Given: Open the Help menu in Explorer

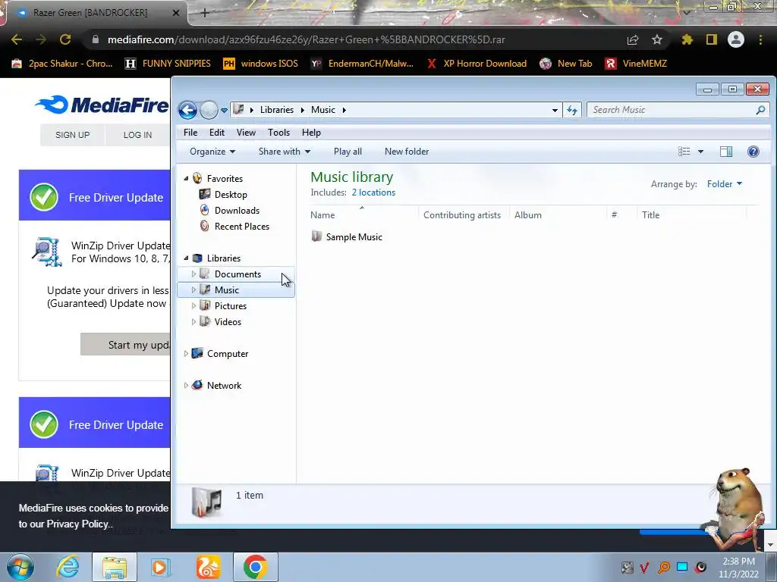Looking at the screenshot, I should tap(311, 133).
